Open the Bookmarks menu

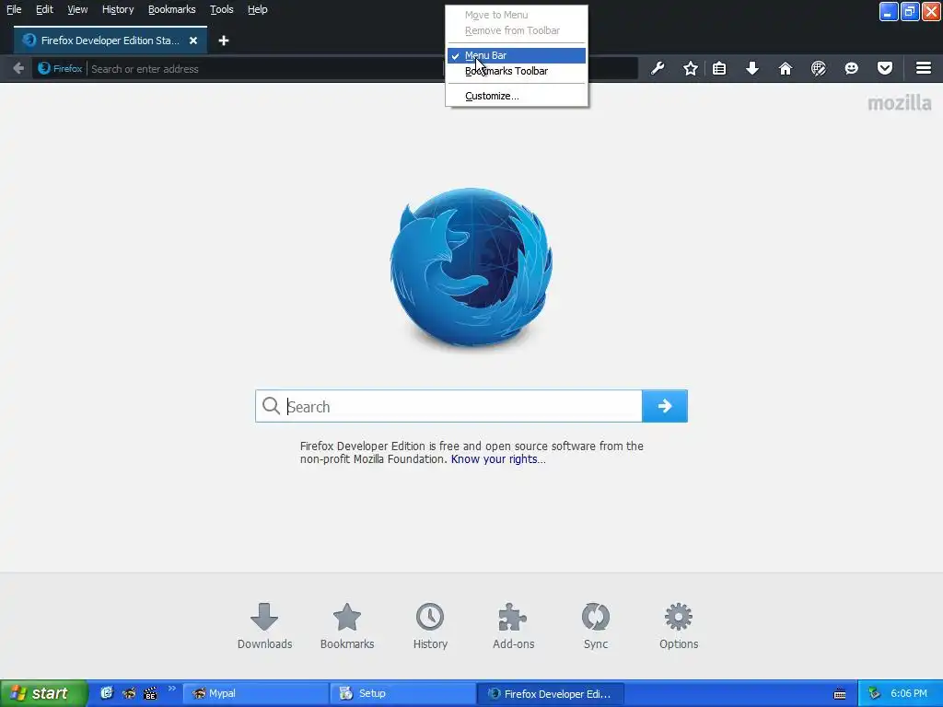(172, 9)
